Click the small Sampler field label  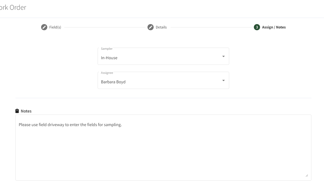pos(107,49)
